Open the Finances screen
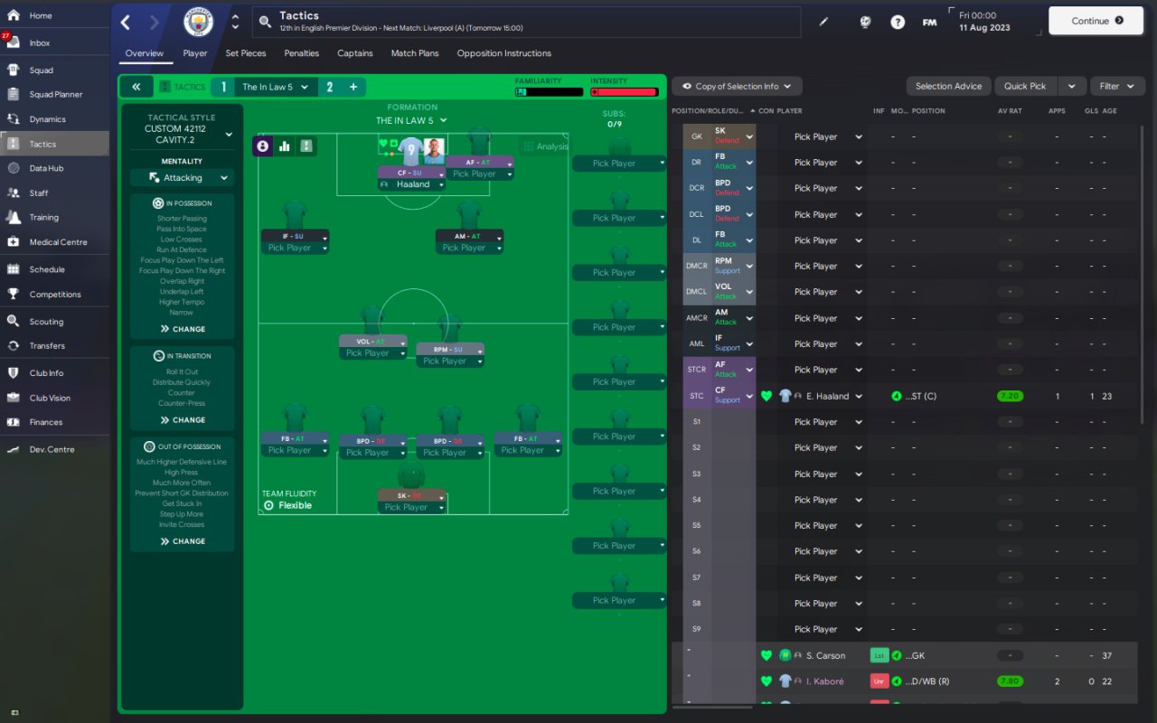Image resolution: width=1157 pixels, height=723 pixels. (46, 422)
